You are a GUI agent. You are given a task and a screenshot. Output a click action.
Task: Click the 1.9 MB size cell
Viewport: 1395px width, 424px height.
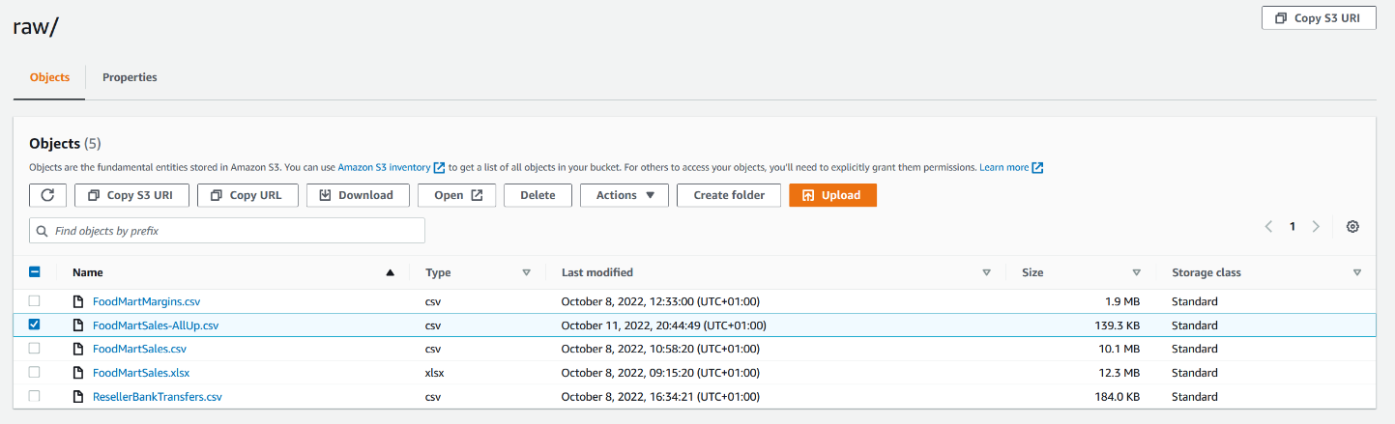1122,301
